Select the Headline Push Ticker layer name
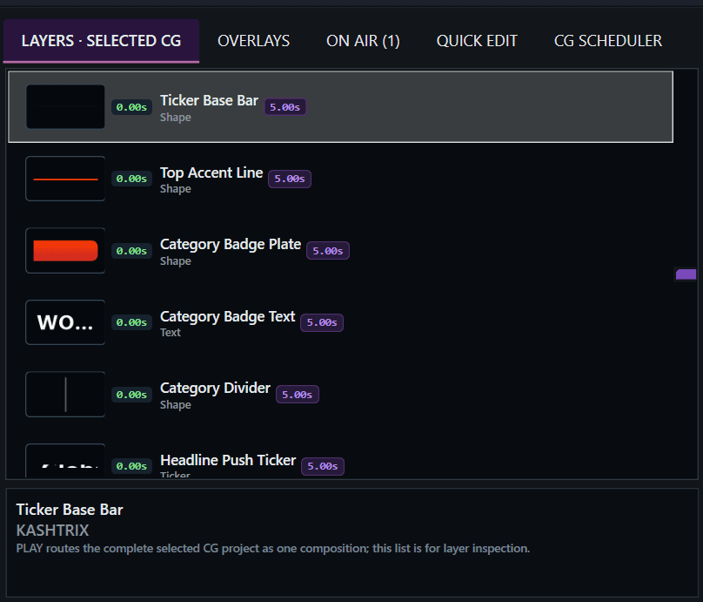Viewport: 703px width, 602px height. click(228, 460)
